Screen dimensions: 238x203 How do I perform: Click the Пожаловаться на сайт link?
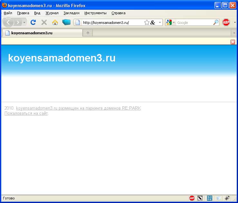[x=26, y=113]
